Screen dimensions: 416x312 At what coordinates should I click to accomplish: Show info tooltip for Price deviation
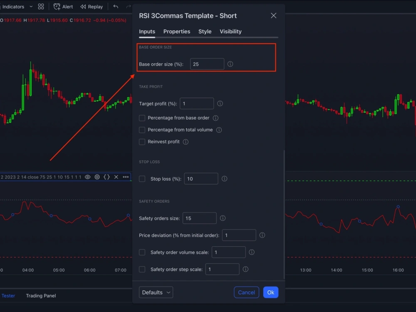point(262,235)
